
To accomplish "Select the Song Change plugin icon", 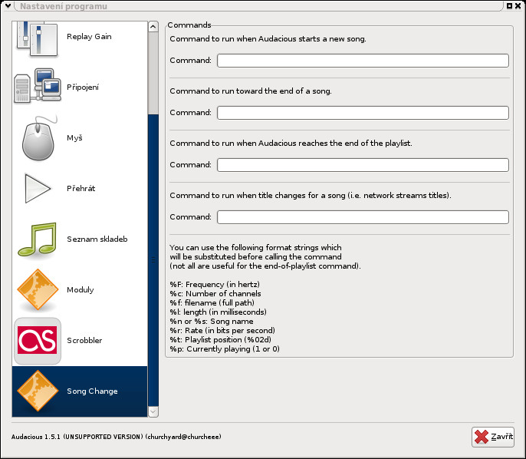I will coord(38,391).
